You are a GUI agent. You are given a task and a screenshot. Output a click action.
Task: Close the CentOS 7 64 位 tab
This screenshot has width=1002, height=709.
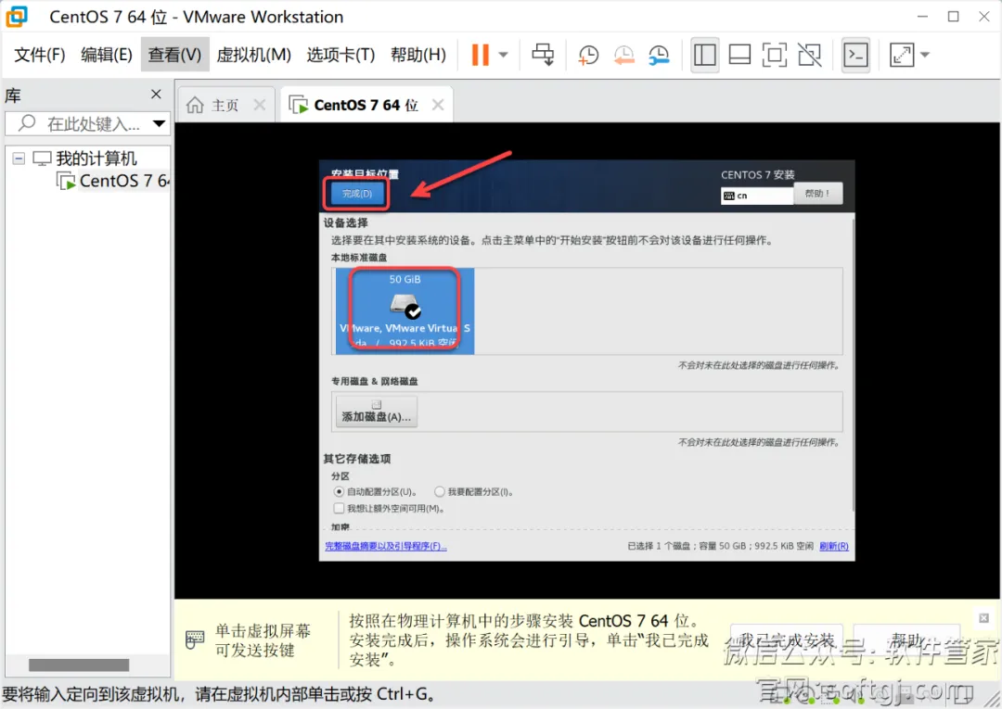pos(438,106)
